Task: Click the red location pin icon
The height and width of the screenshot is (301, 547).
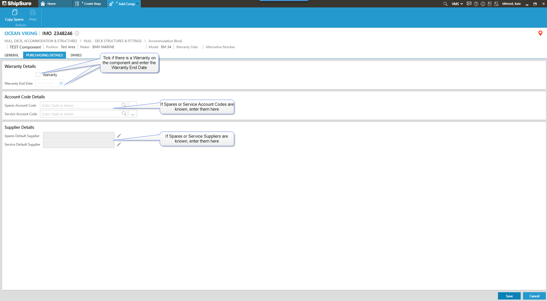Action: click(x=540, y=33)
